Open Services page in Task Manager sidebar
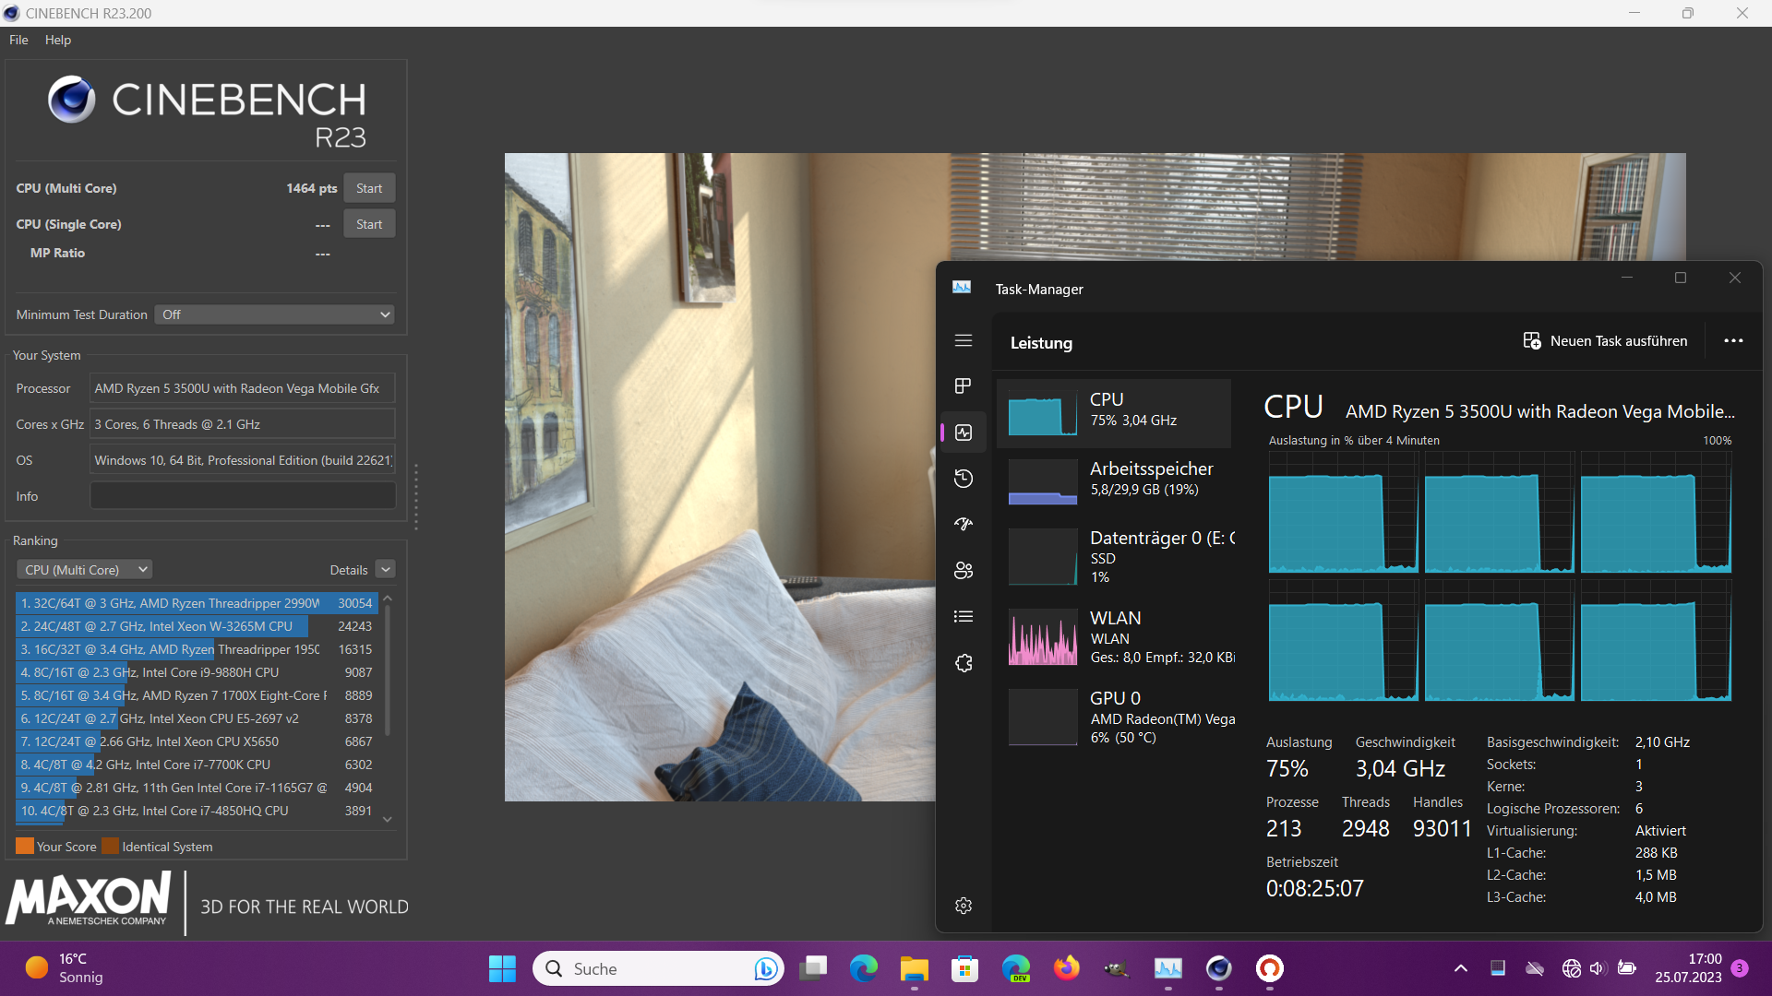 tap(964, 663)
